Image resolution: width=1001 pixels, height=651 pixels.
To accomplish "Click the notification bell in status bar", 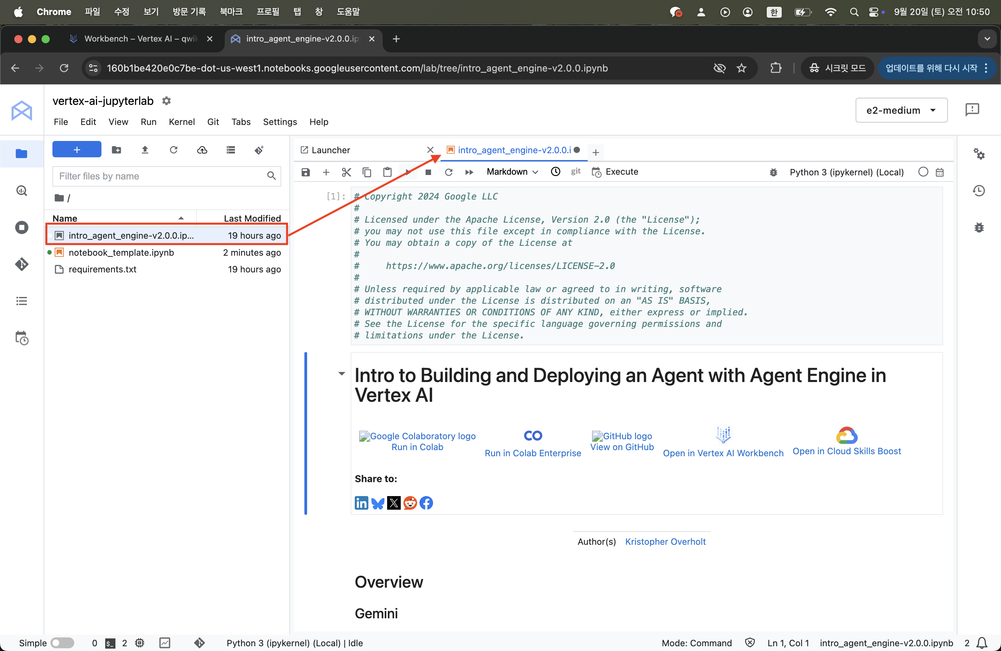I will coord(982,642).
